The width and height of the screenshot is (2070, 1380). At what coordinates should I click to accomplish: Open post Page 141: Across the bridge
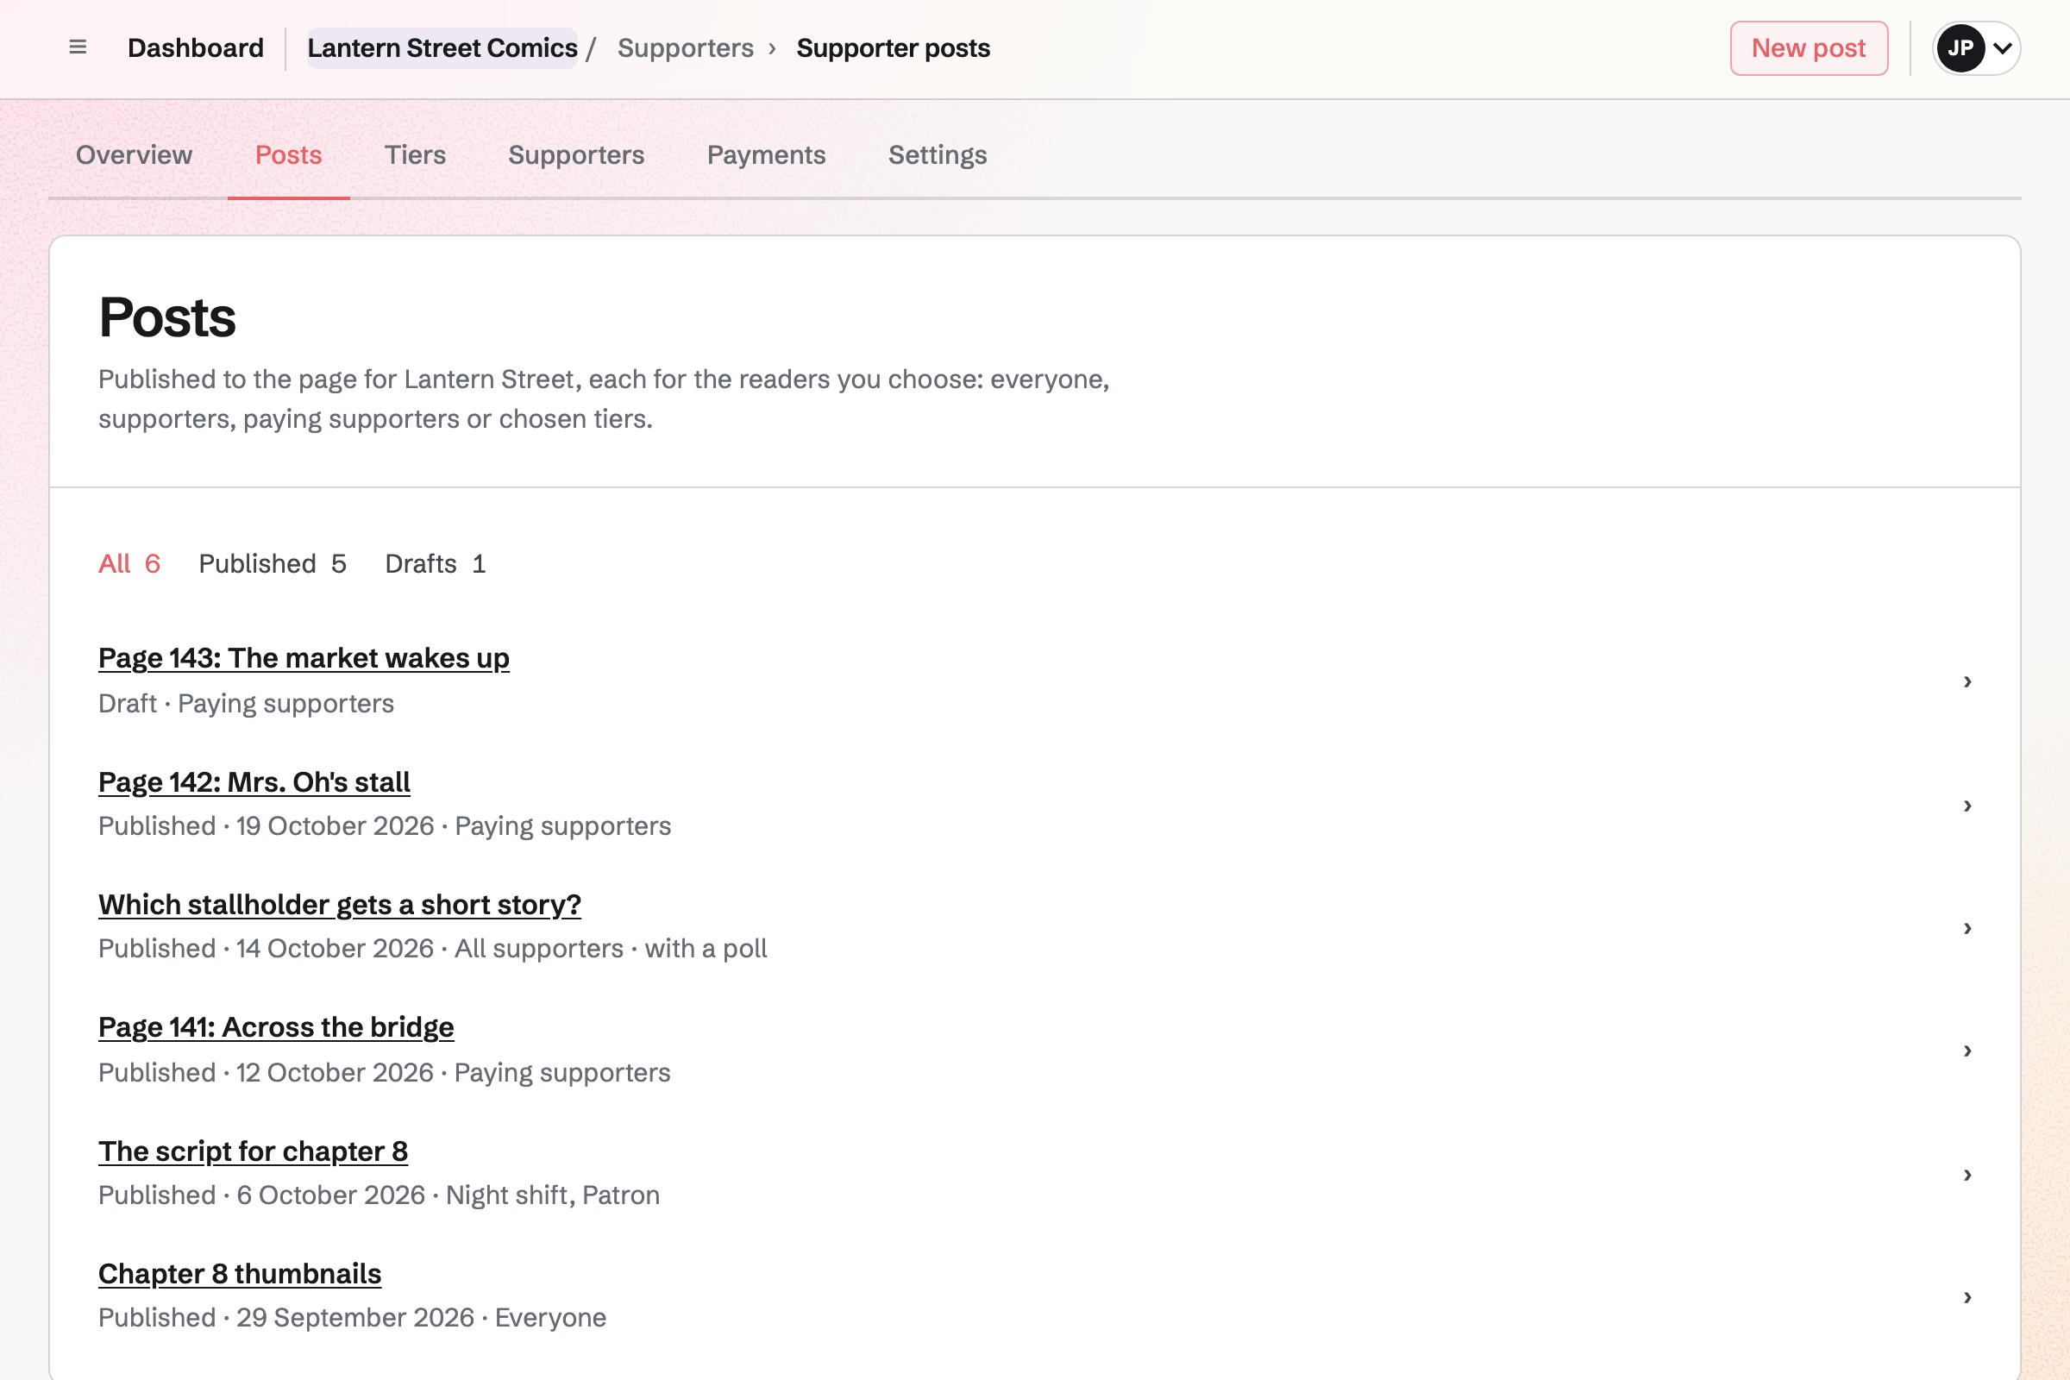coord(276,1027)
